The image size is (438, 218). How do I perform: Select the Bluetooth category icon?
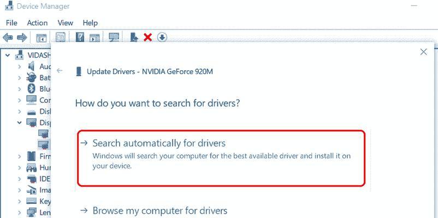click(x=31, y=89)
